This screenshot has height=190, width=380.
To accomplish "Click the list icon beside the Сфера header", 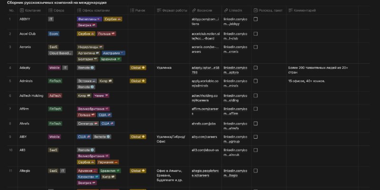I will point(50,10).
